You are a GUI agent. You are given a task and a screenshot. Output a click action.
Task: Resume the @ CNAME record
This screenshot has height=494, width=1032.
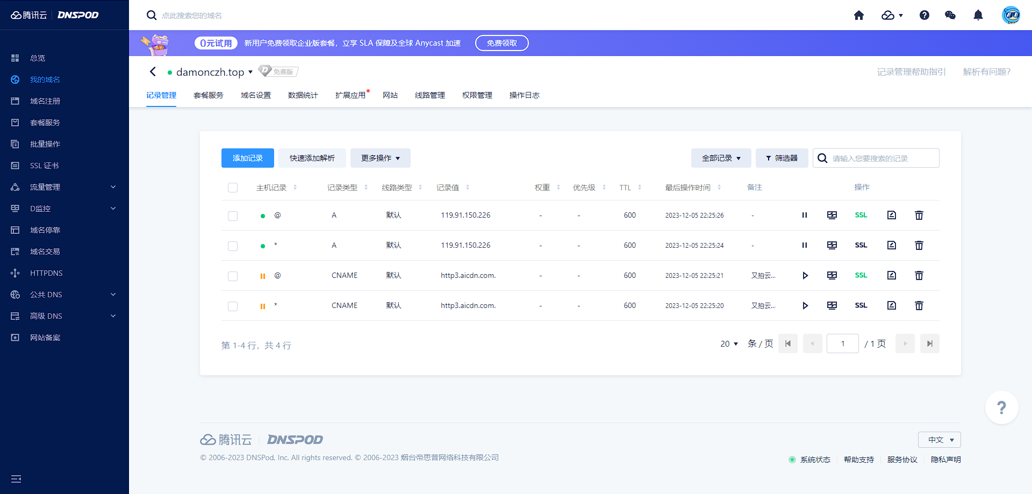coord(805,276)
